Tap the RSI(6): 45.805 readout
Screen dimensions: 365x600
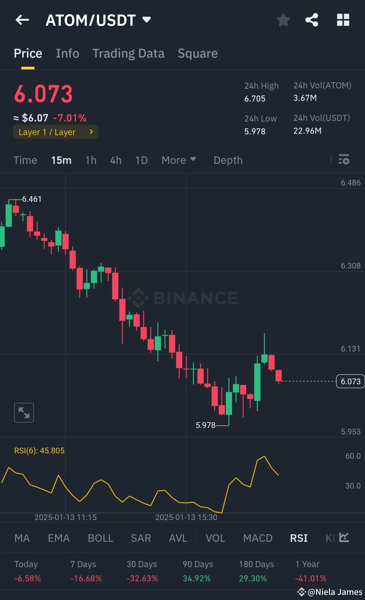(x=39, y=451)
